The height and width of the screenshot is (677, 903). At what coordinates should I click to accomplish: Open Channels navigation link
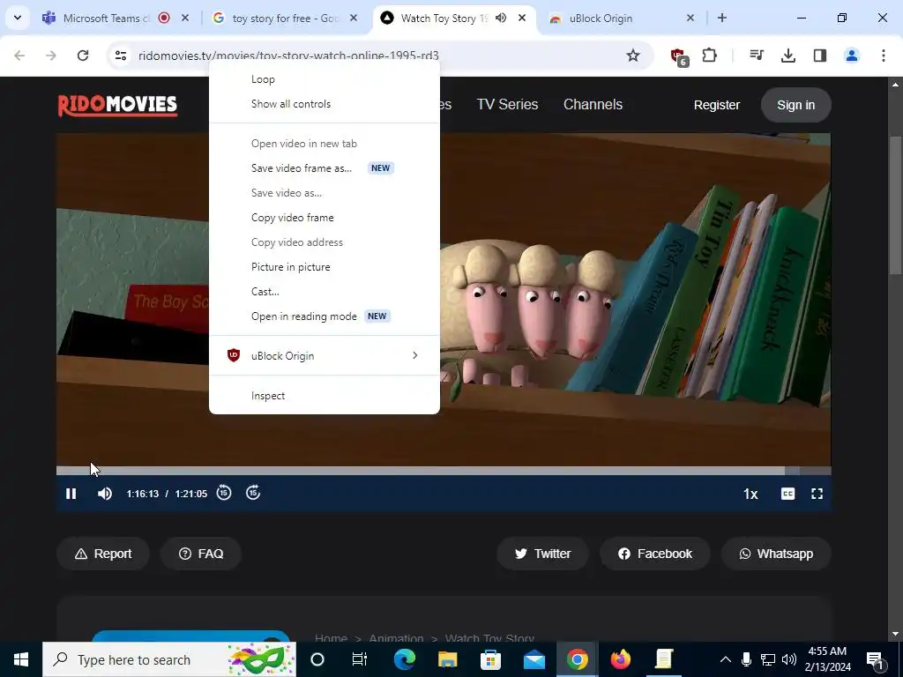click(x=593, y=104)
